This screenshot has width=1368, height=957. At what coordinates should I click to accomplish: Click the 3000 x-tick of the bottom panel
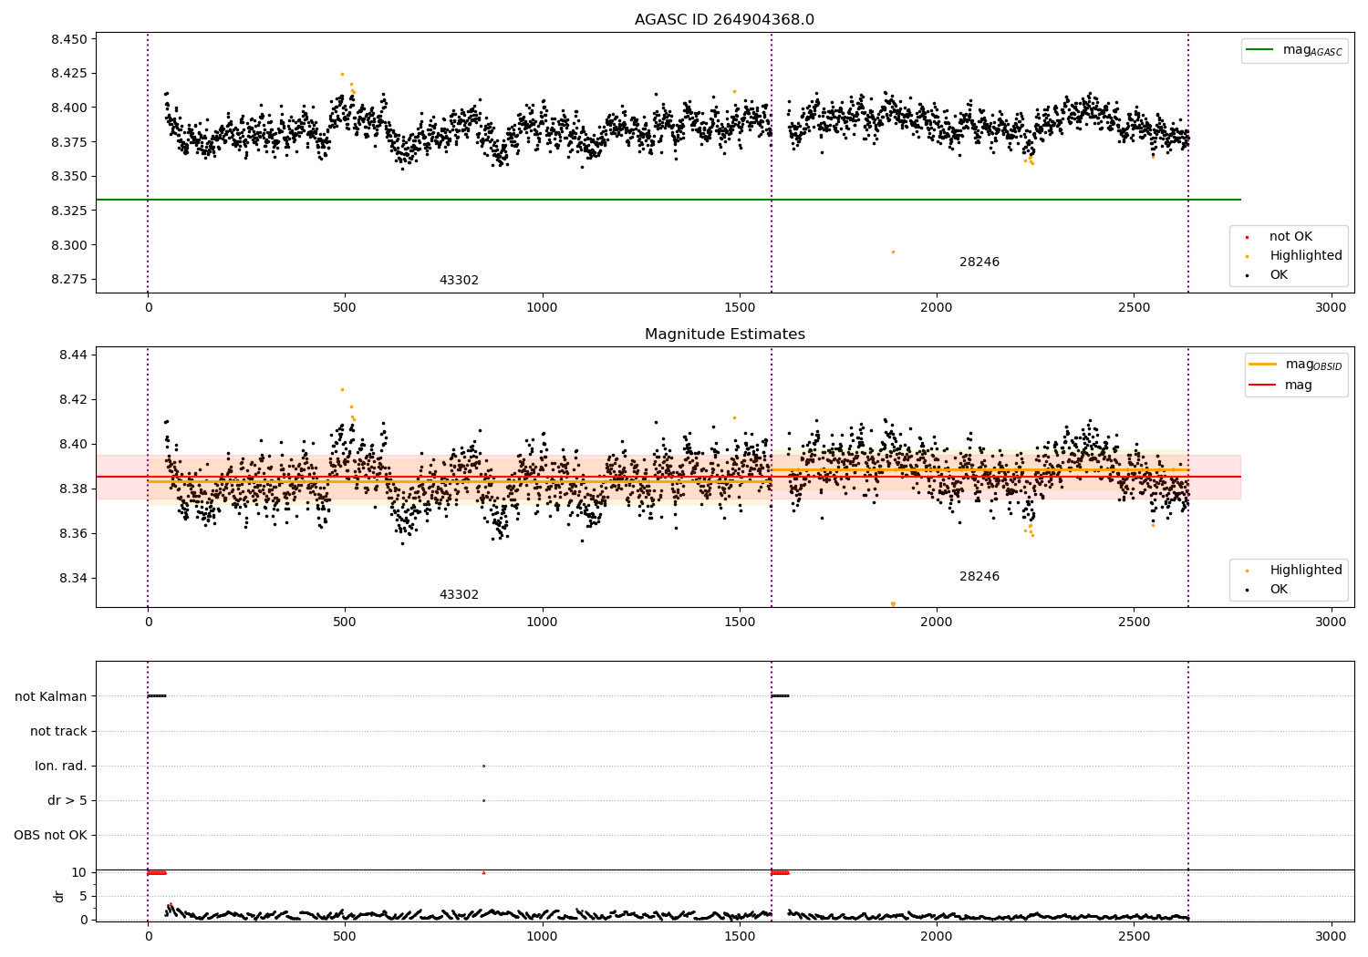[1331, 936]
